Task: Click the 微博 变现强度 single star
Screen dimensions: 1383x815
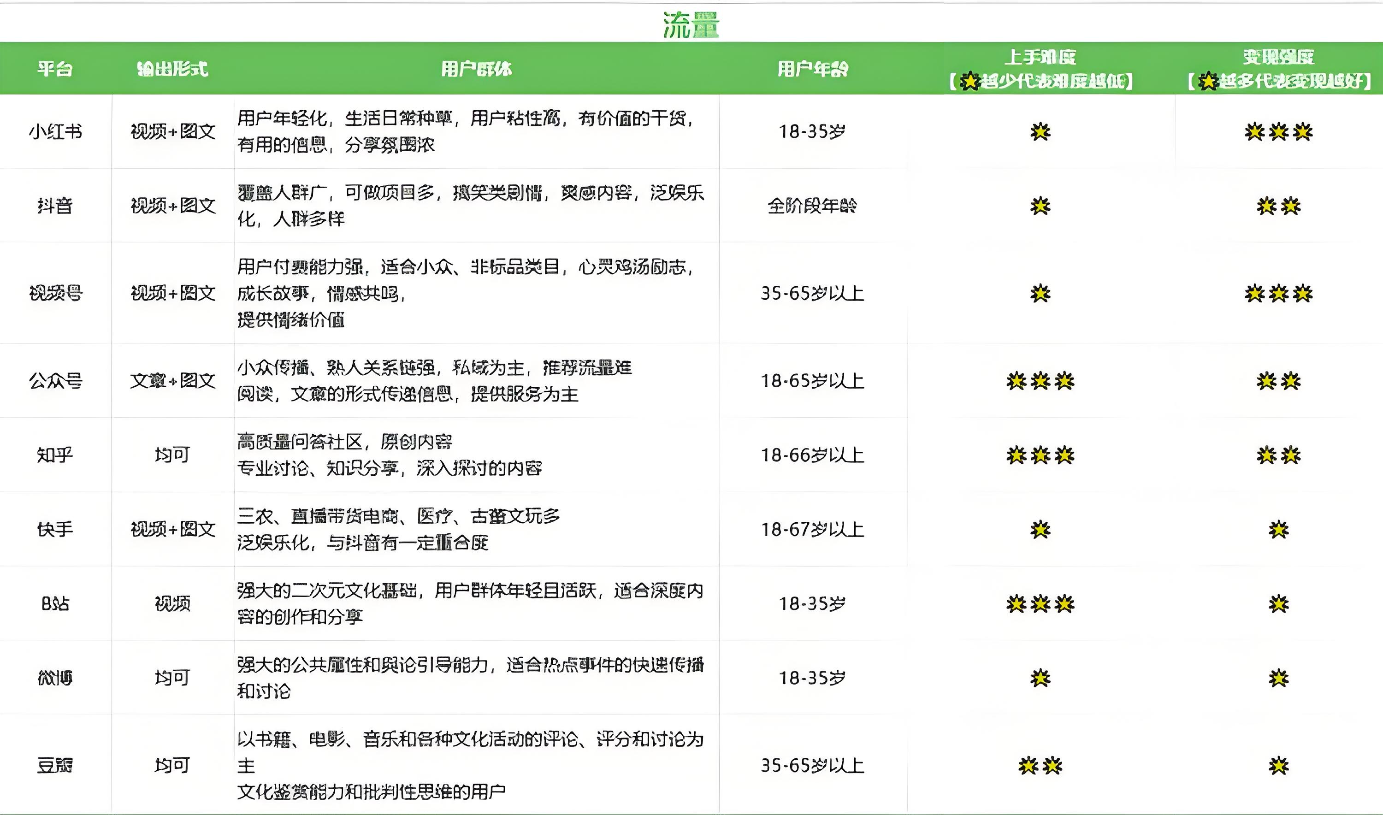Action: 1279,678
